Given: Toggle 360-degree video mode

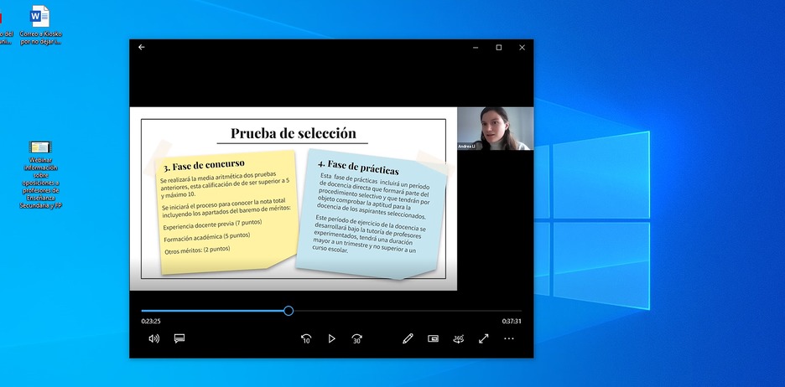Looking at the screenshot, I should coord(458,338).
